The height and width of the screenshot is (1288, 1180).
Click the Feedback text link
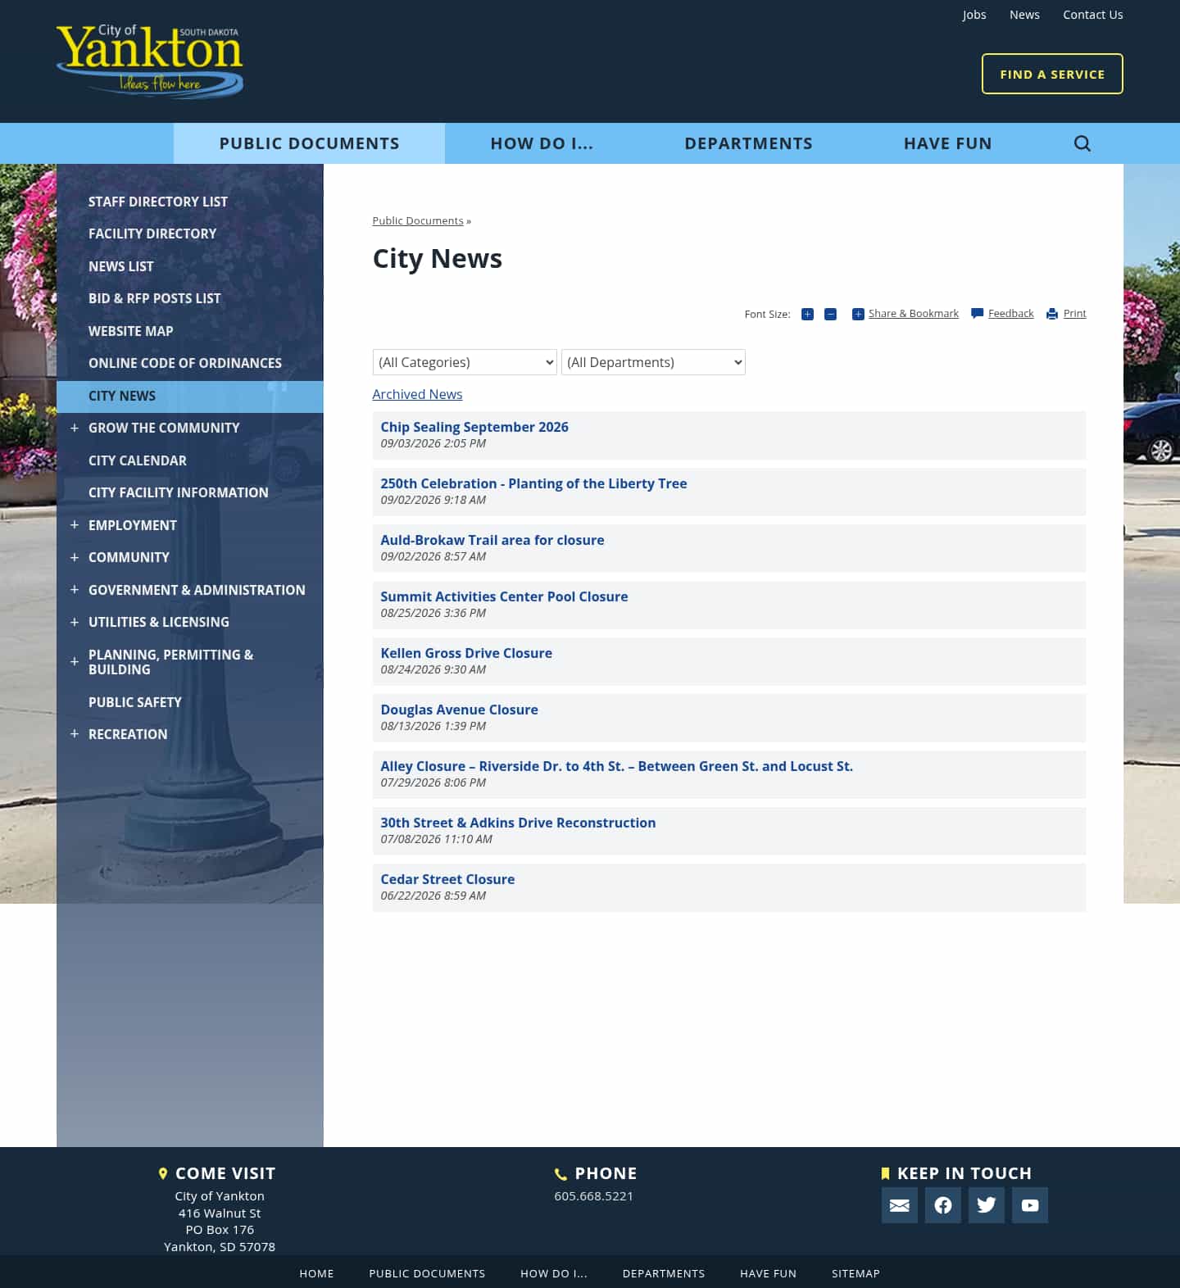pyautogui.click(x=1011, y=314)
